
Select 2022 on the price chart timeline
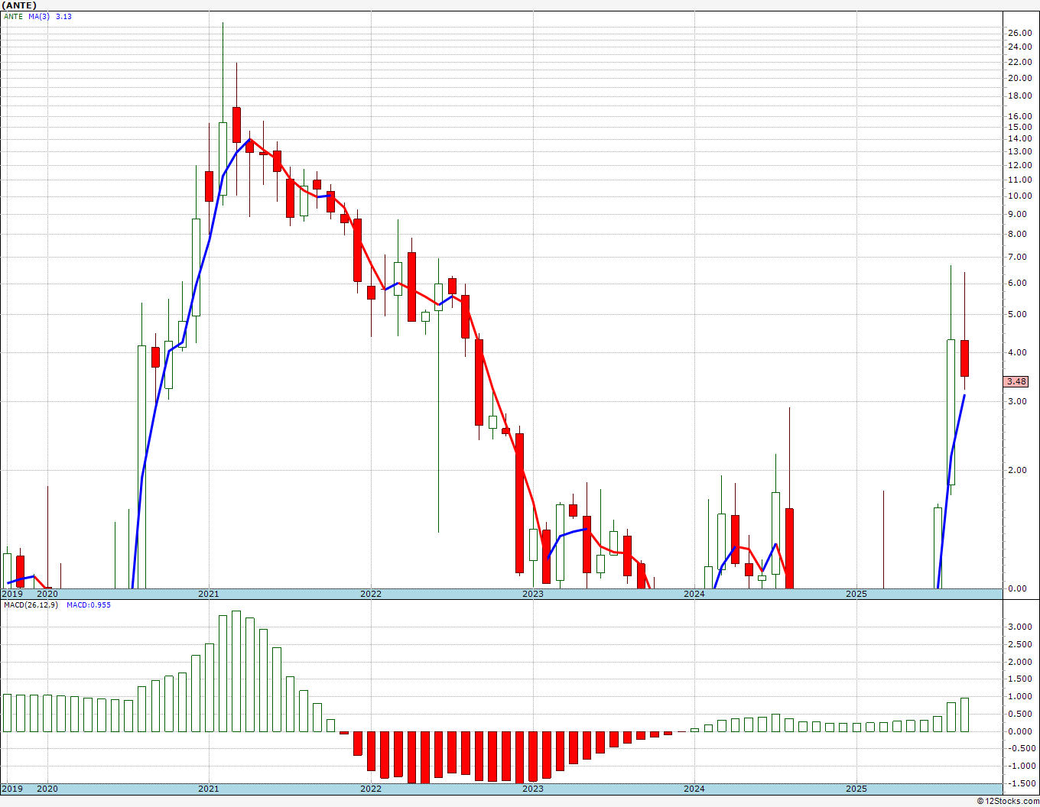click(x=371, y=594)
